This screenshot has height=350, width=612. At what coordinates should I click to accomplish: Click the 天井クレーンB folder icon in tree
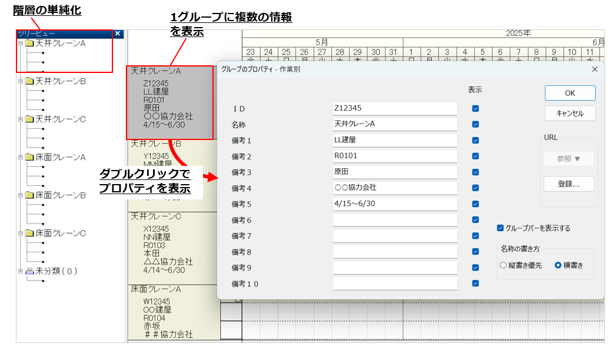[29, 81]
